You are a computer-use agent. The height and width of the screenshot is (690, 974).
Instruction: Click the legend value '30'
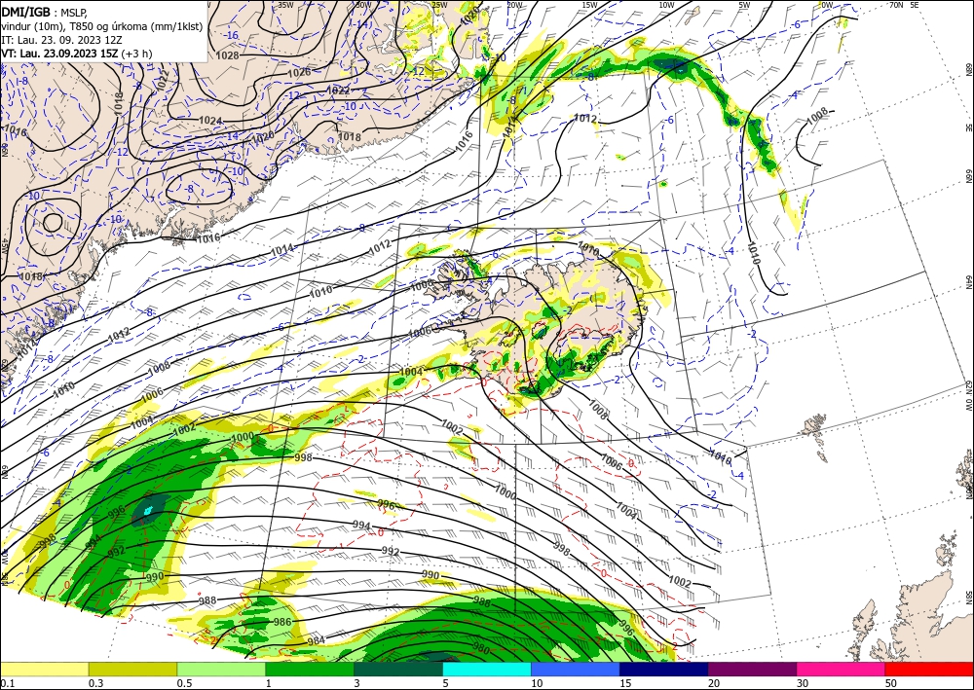coord(804,683)
